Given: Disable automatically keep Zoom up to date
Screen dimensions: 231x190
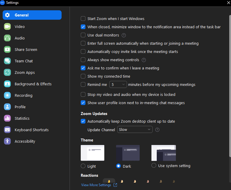Looking at the screenshot, I should pyautogui.click(x=83, y=121).
